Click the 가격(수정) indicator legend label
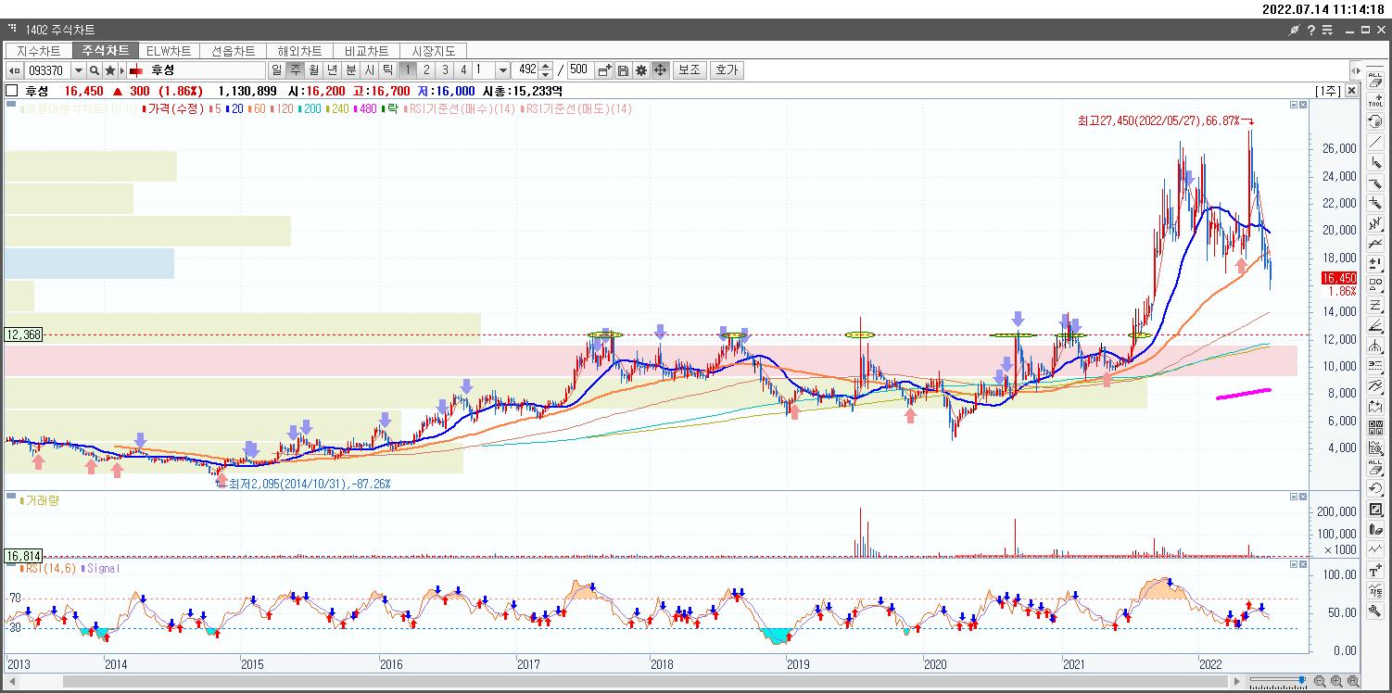1392x693 pixels. pyautogui.click(x=175, y=108)
